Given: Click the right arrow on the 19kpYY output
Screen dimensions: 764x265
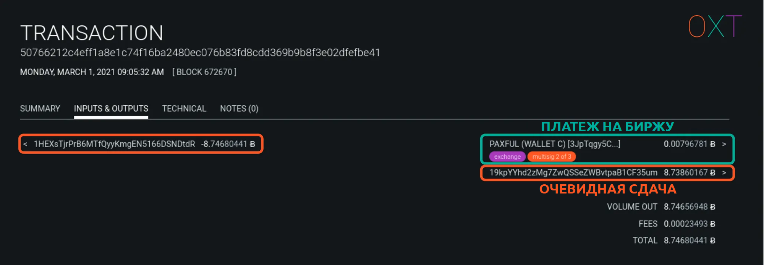Looking at the screenshot, I should [724, 173].
